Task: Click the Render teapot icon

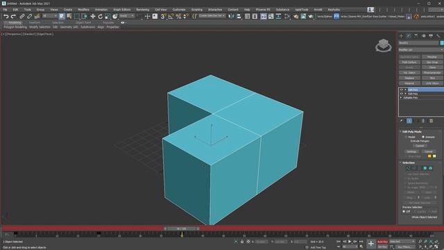Action: click(311, 17)
